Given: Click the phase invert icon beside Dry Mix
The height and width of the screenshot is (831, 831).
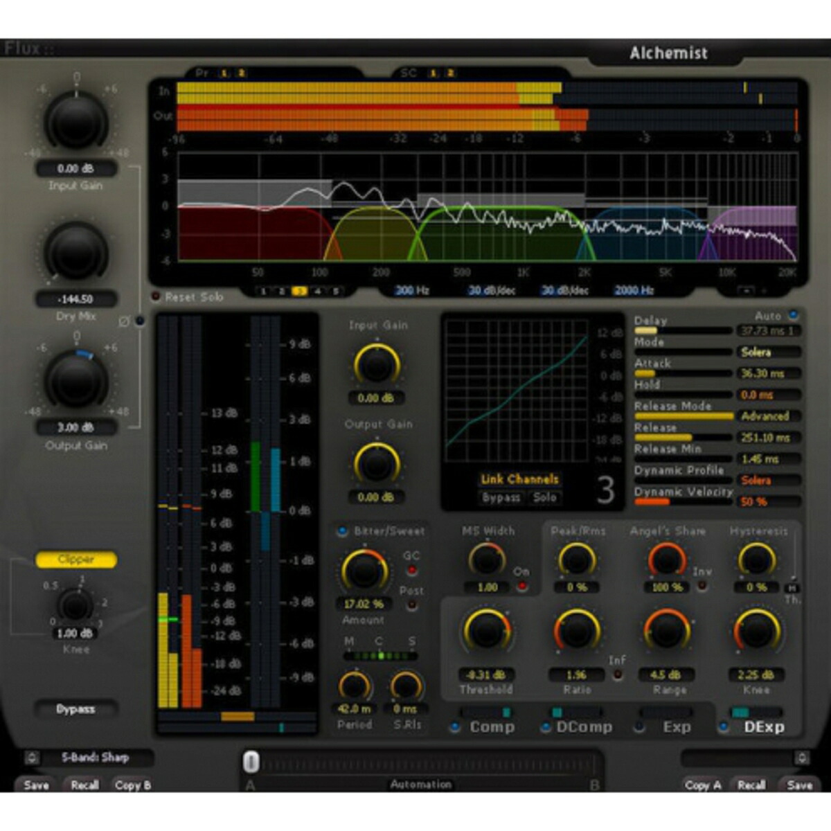Looking at the screenshot, I should pyautogui.click(x=125, y=321).
